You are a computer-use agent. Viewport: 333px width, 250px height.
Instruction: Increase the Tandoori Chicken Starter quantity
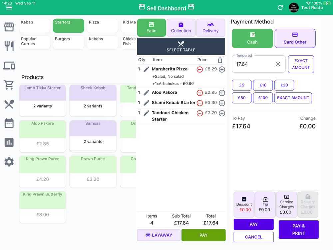coord(222,113)
